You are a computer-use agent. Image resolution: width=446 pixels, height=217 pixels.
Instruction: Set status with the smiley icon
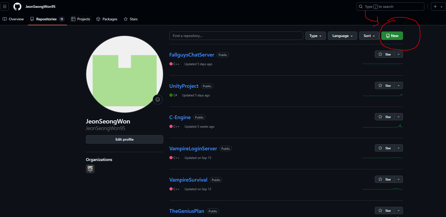[158, 100]
